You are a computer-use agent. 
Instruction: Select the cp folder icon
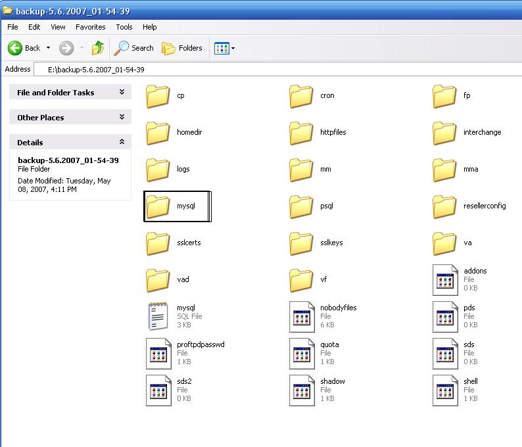158,96
